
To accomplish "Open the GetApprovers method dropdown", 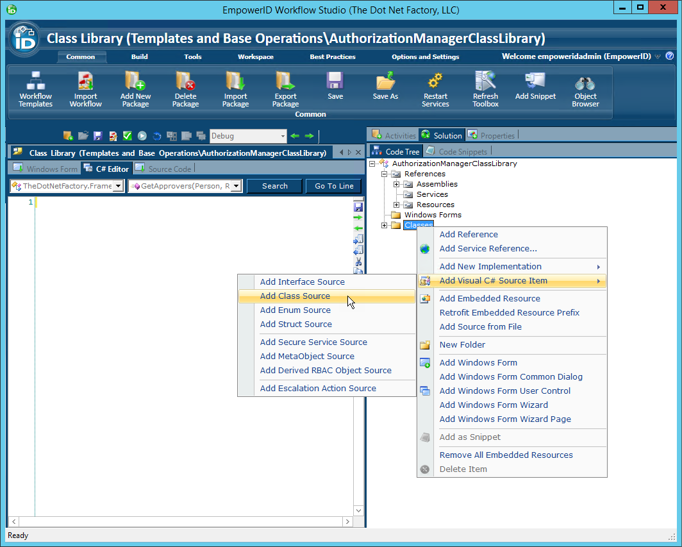I will click(x=236, y=186).
